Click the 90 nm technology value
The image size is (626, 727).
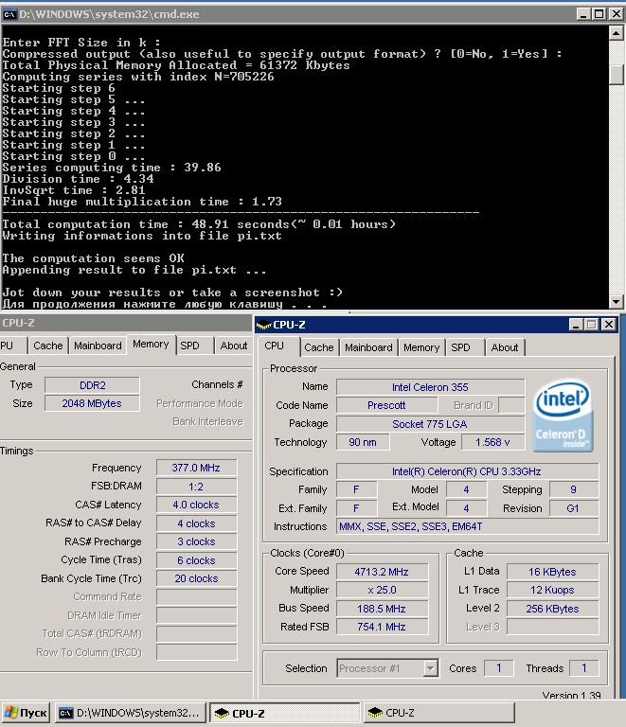tap(363, 442)
